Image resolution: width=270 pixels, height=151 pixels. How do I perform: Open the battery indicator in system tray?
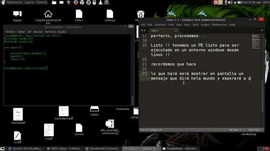click(240, 3)
